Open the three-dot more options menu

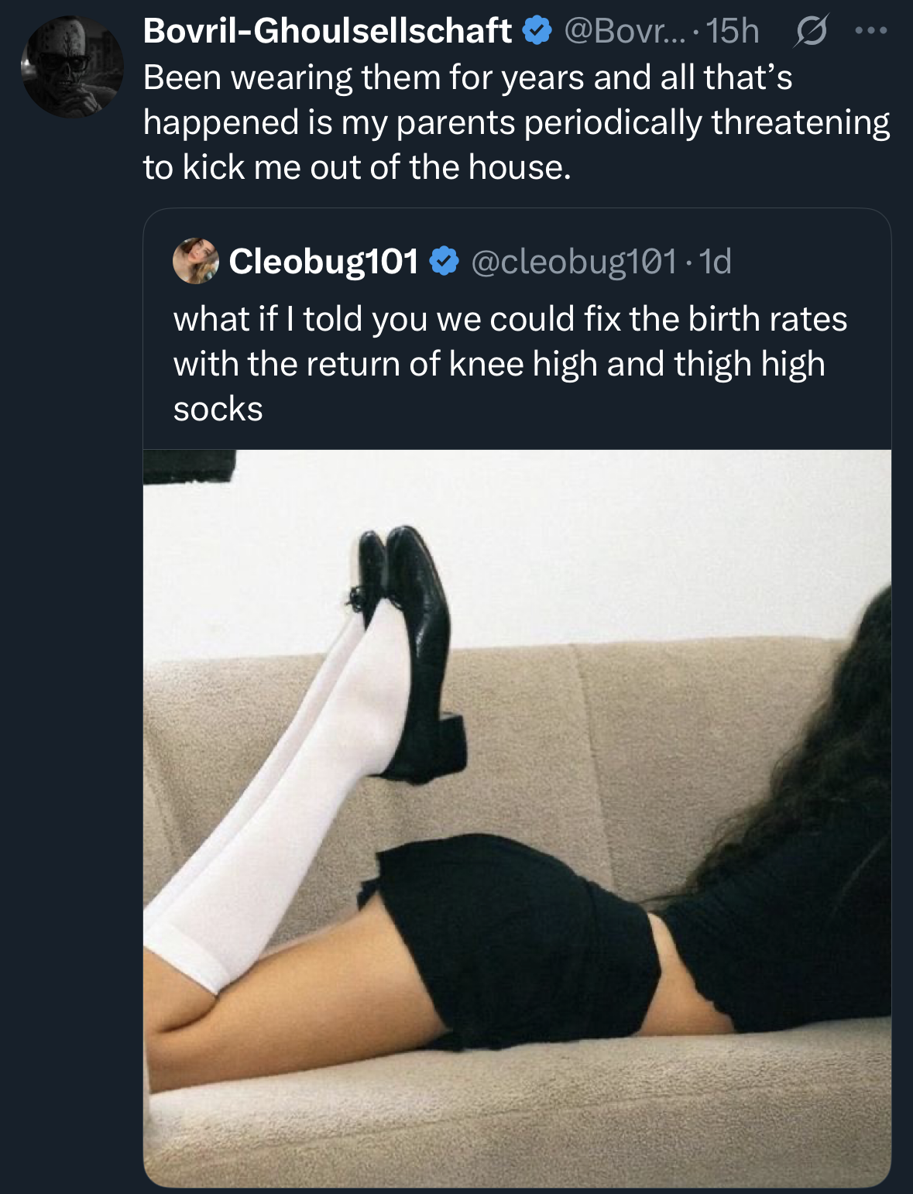(x=871, y=32)
